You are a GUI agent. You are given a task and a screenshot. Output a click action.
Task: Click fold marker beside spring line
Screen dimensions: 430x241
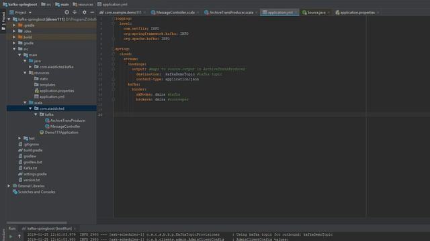click(113, 49)
